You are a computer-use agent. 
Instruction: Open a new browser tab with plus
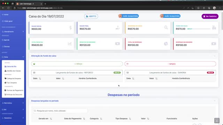click(45, 4)
